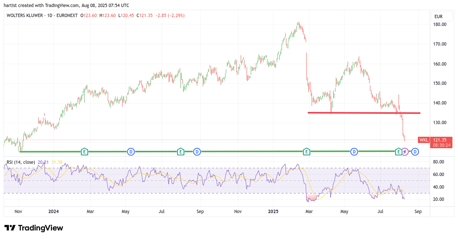Click the EUR currency button
The width and height of the screenshot is (458, 239).
click(x=442, y=16)
